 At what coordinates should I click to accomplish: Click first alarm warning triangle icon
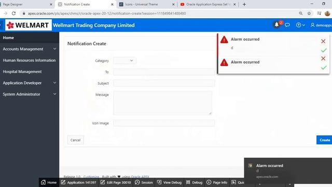[x=224, y=39]
